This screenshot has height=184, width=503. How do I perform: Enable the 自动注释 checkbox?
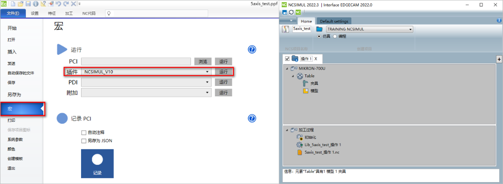[84, 132]
